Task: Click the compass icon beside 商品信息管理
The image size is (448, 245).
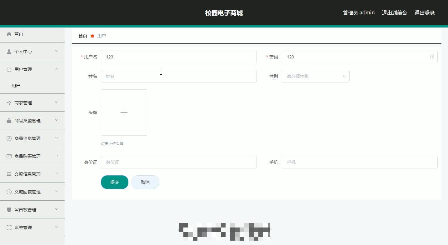Action: pyautogui.click(x=9, y=138)
